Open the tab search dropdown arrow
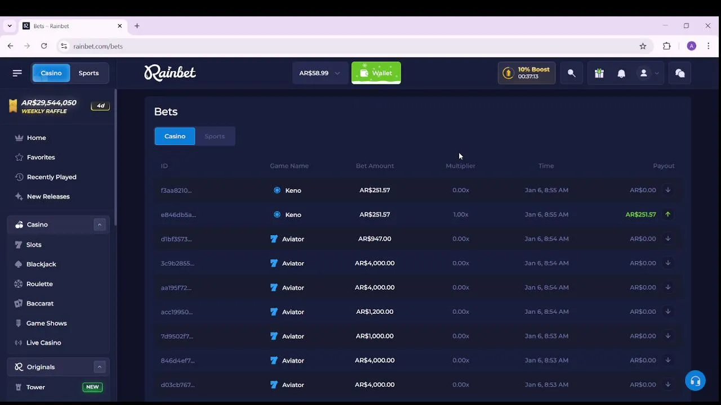The width and height of the screenshot is (721, 405). pos(10,26)
